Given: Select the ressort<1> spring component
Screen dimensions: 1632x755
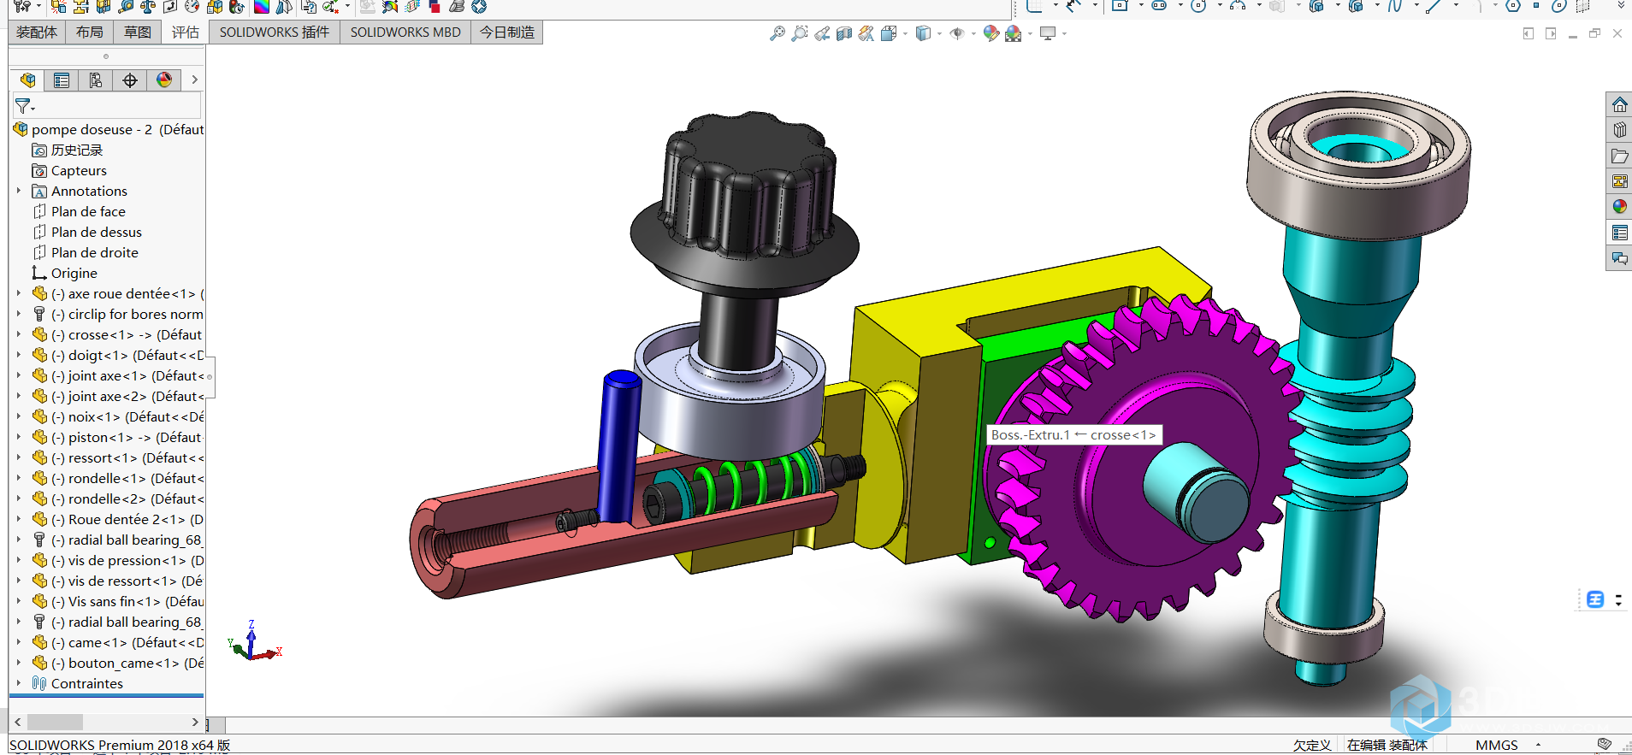Looking at the screenshot, I should [x=118, y=457].
